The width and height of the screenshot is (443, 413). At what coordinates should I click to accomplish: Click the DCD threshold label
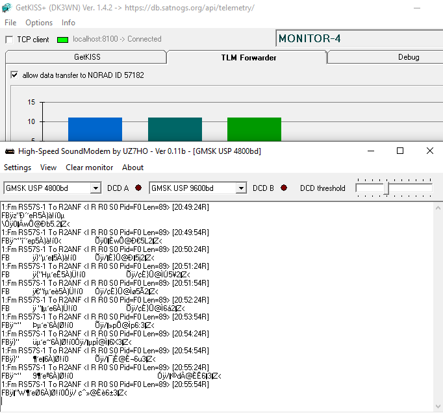323,188
